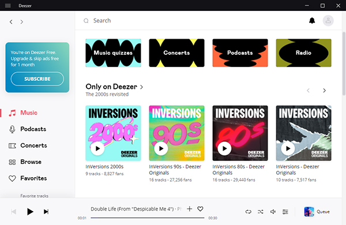Viewport: 346px width, 225px height.
Task: Maximize the Deezer window
Action: [x=322, y=6]
